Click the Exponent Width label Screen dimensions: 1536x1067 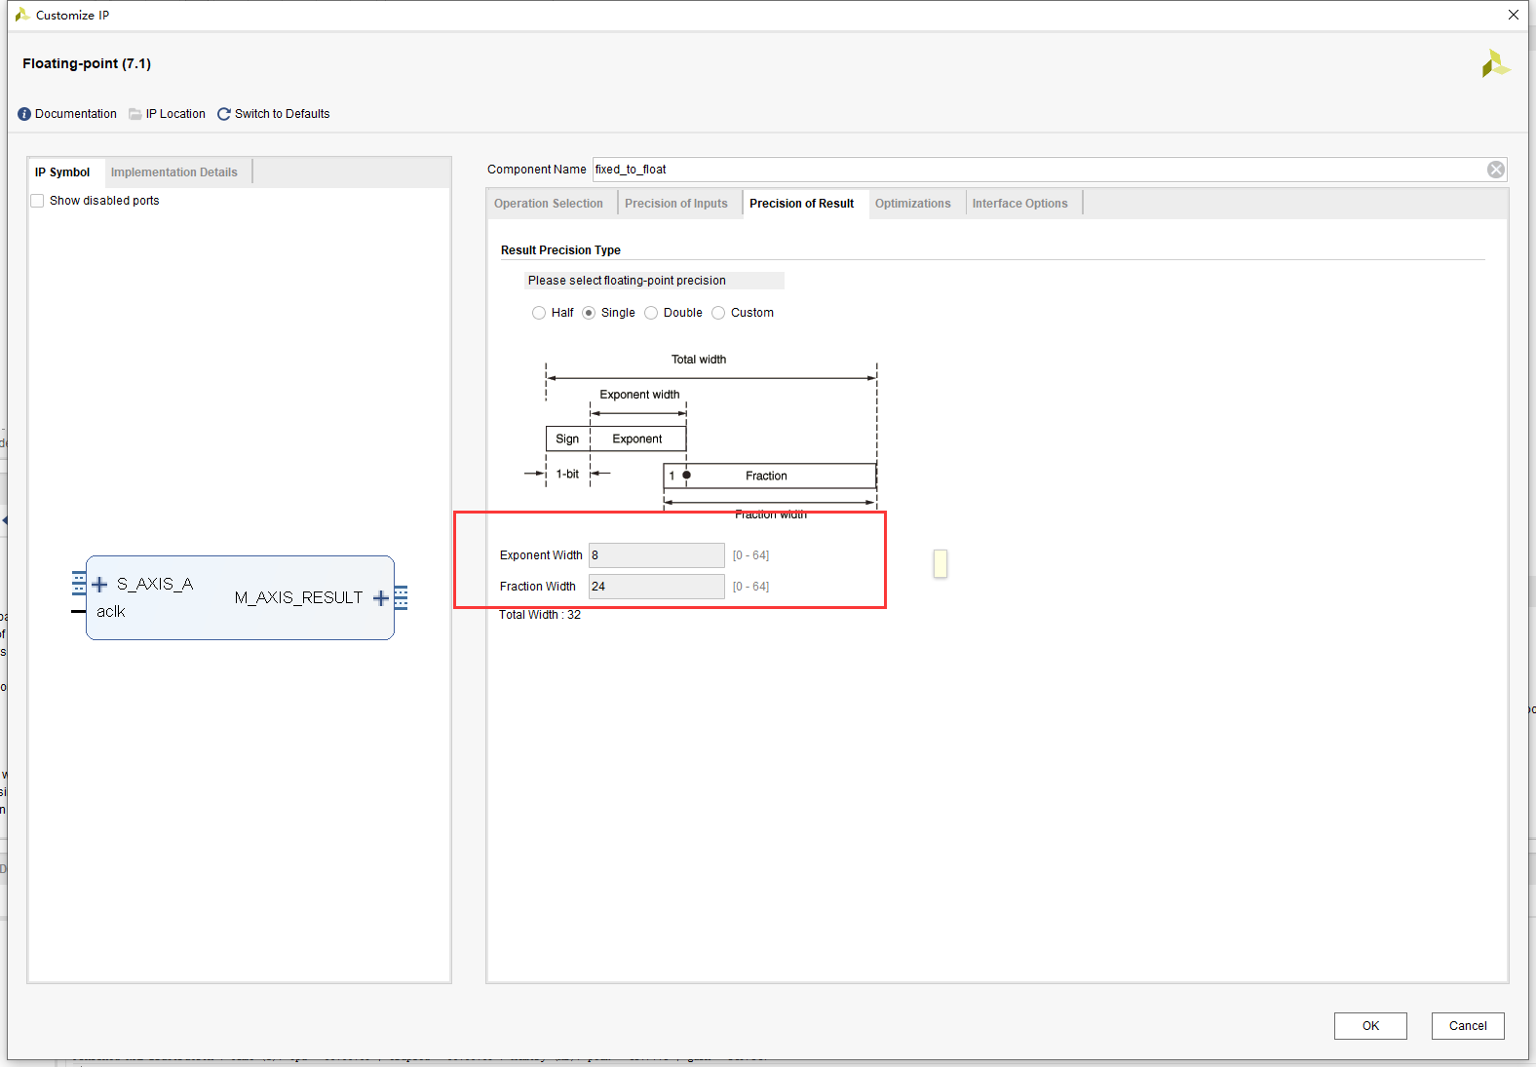coord(541,555)
